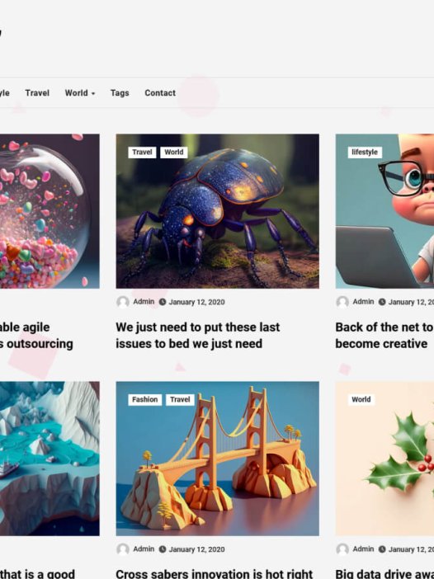Open the beetle post thumbnail image
This screenshot has width=434, height=579.
click(218, 211)
